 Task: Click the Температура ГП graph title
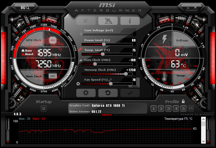(178, 119)
